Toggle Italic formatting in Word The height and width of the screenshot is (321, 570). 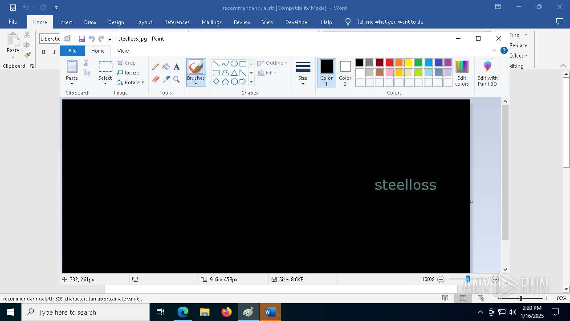pyautogui.click(x=54, y=52)
